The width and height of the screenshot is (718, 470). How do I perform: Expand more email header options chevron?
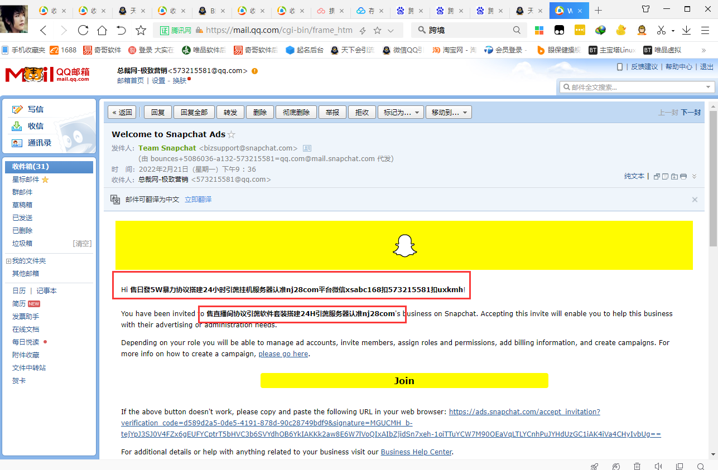[694, 176]
